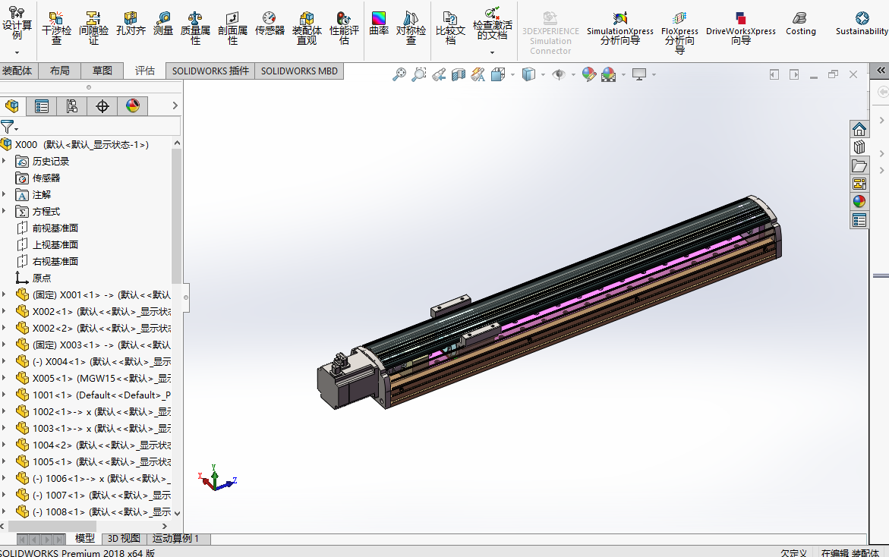
Task: Activate 曲率 (Curvature) display
Action: click(x=377, y=23)
